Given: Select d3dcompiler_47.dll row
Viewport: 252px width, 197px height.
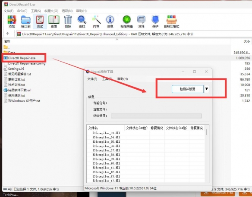Looking at the screenshot, I should (x=106, y=181).
